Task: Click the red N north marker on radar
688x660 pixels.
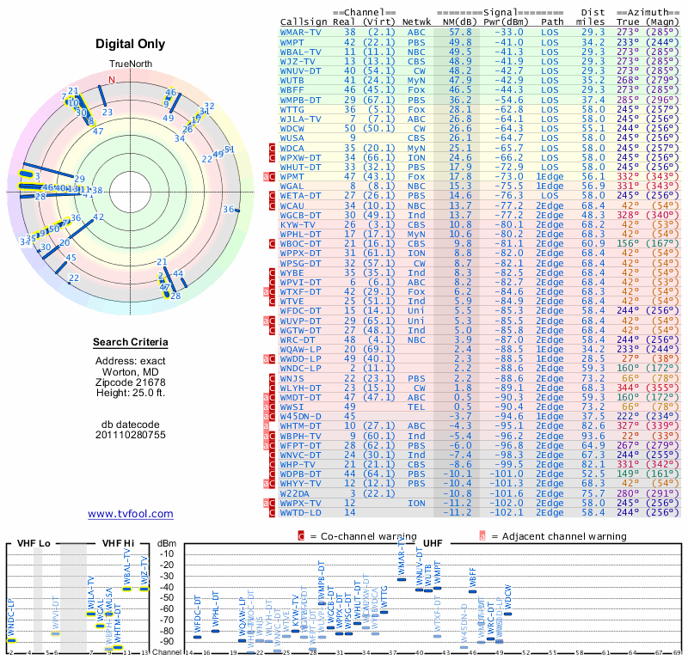Action: tap(112, 80)
